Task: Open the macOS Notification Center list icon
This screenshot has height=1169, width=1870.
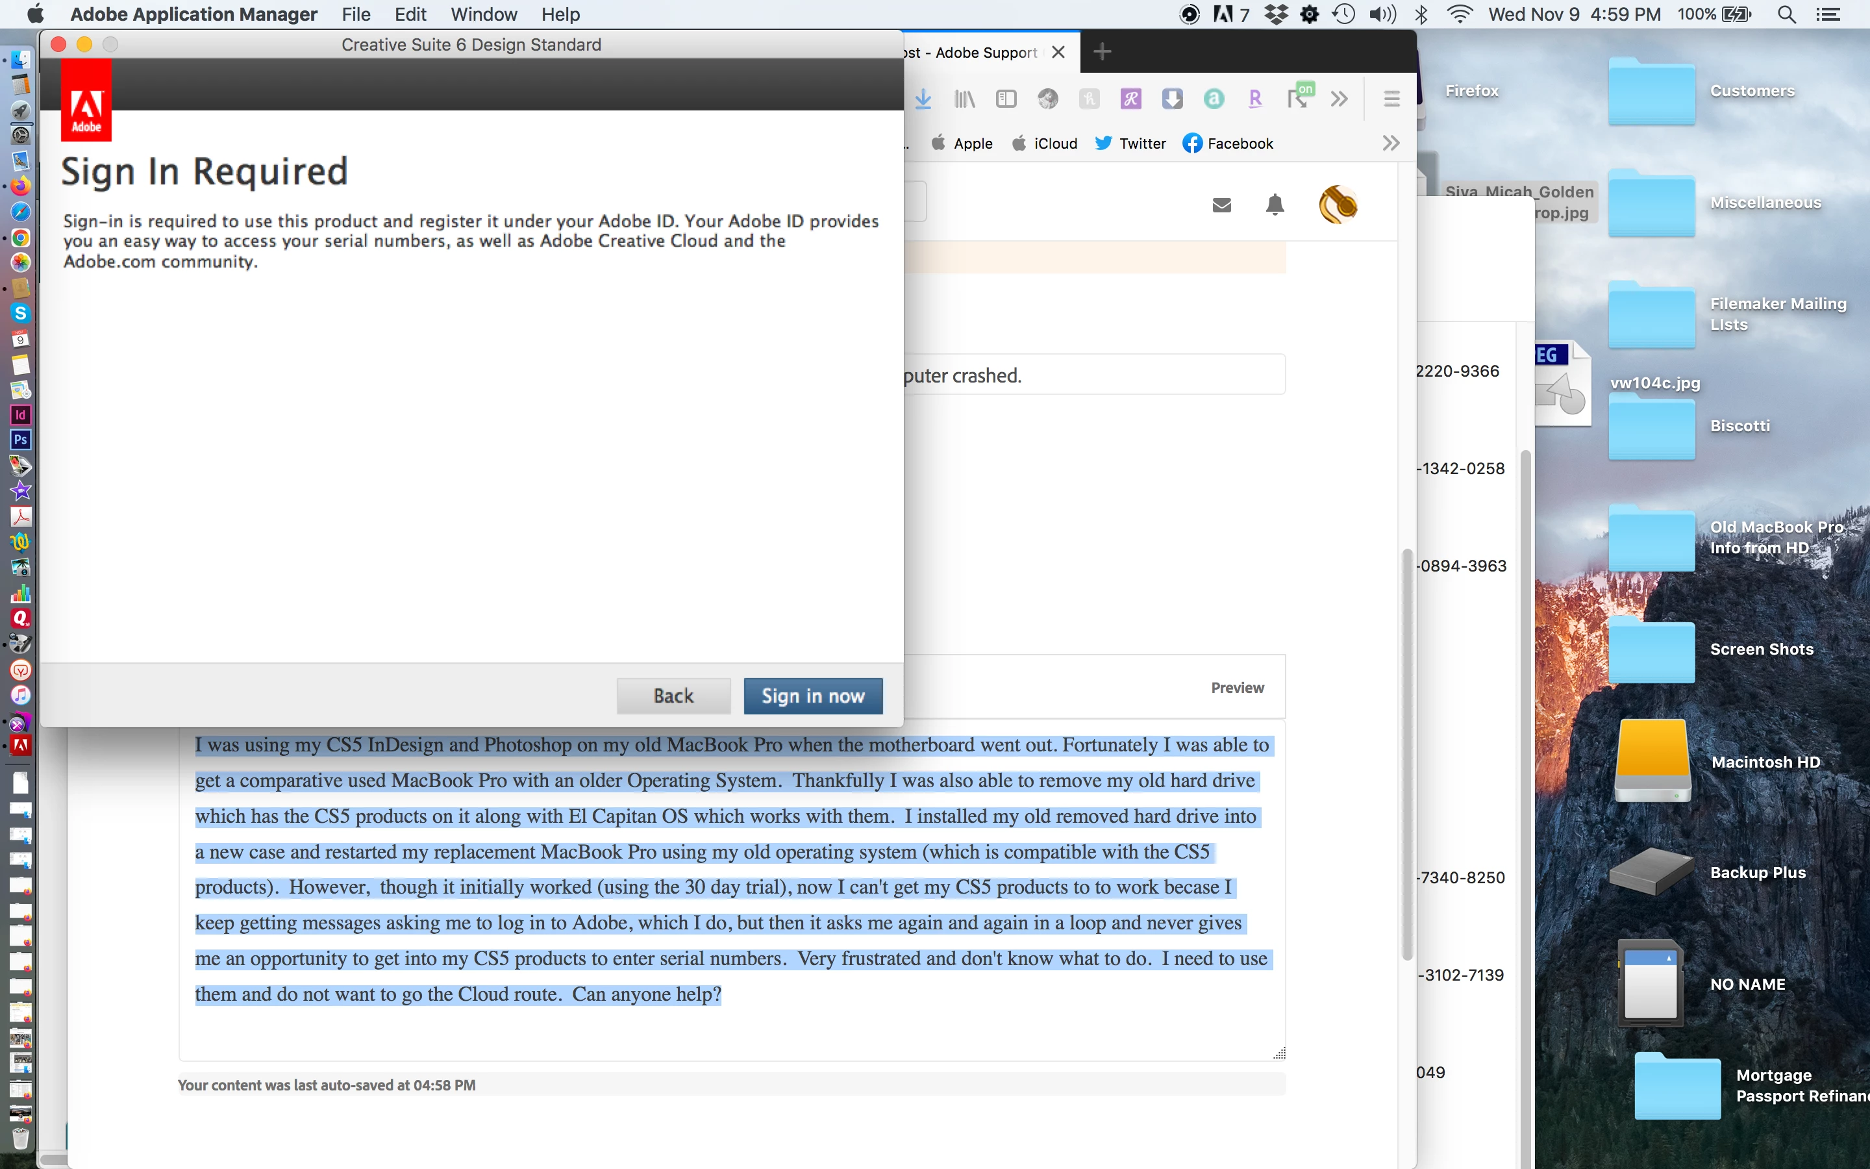Action: 1828,15
